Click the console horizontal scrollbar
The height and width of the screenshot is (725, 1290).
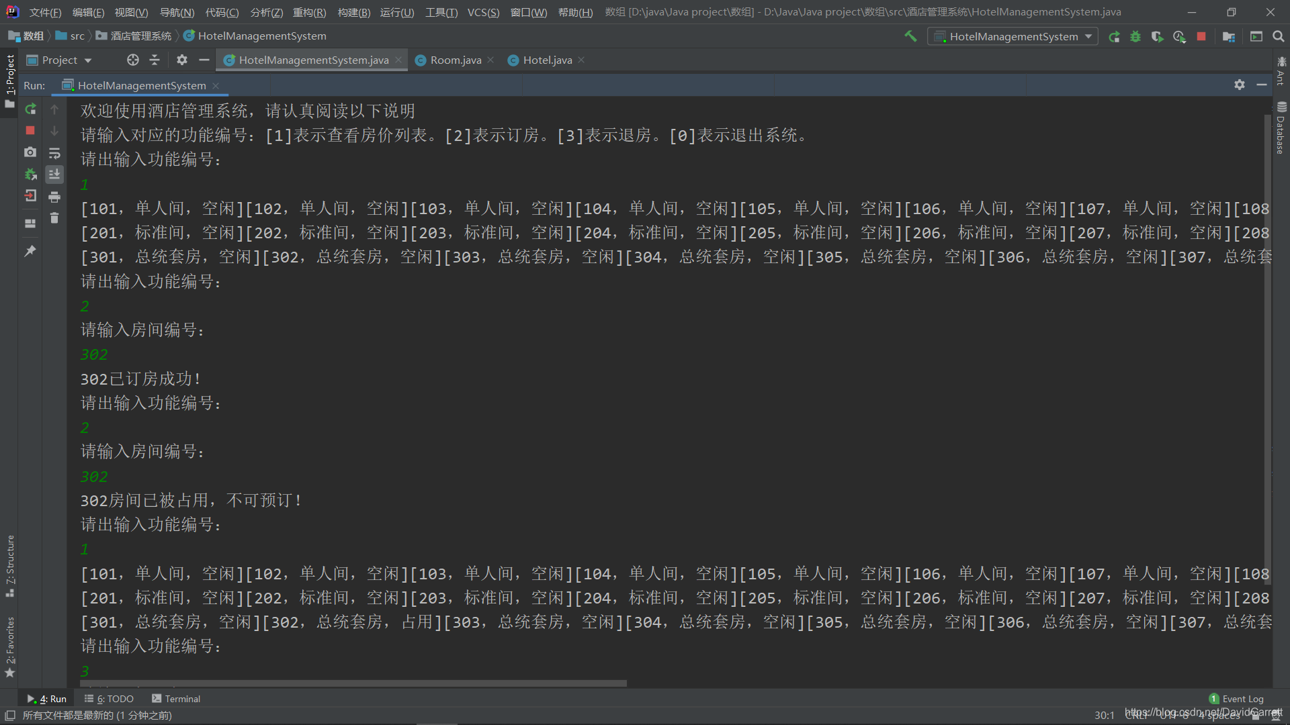pos(353,683)
